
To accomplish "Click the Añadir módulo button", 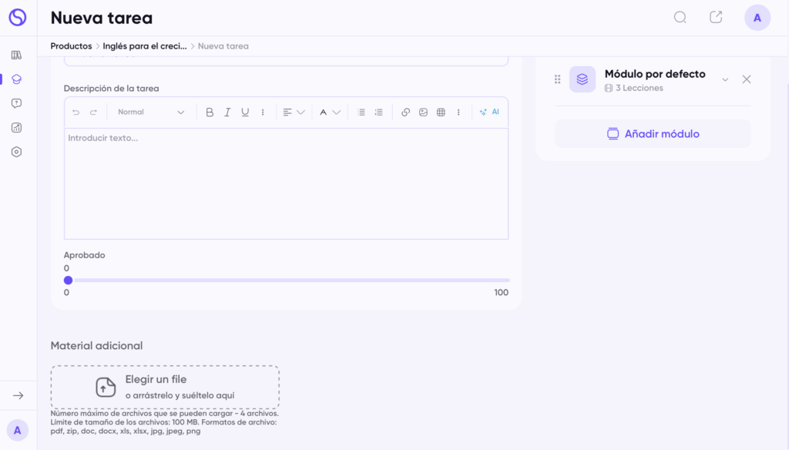I will (653, 134).
